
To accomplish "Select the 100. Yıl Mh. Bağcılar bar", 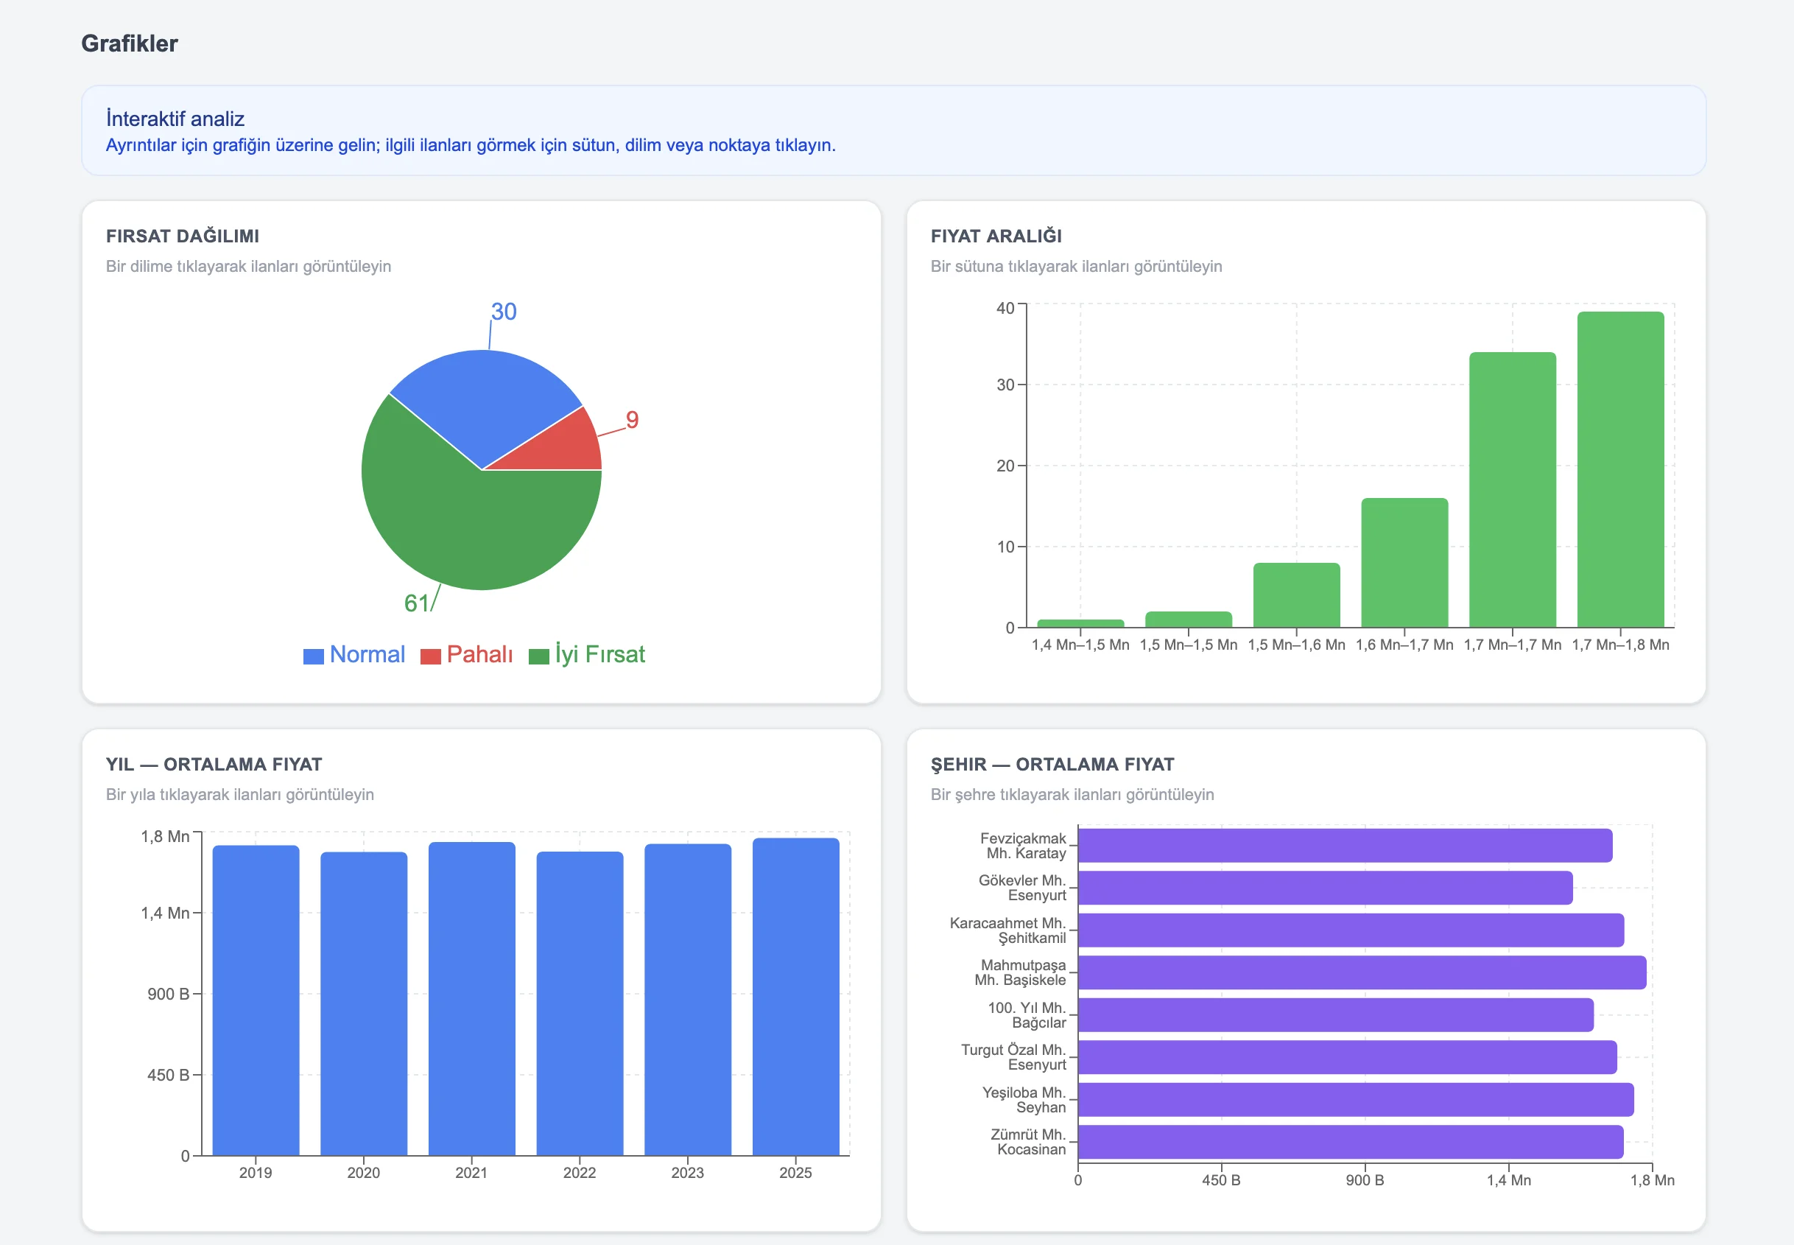I will [1336, 1015].
